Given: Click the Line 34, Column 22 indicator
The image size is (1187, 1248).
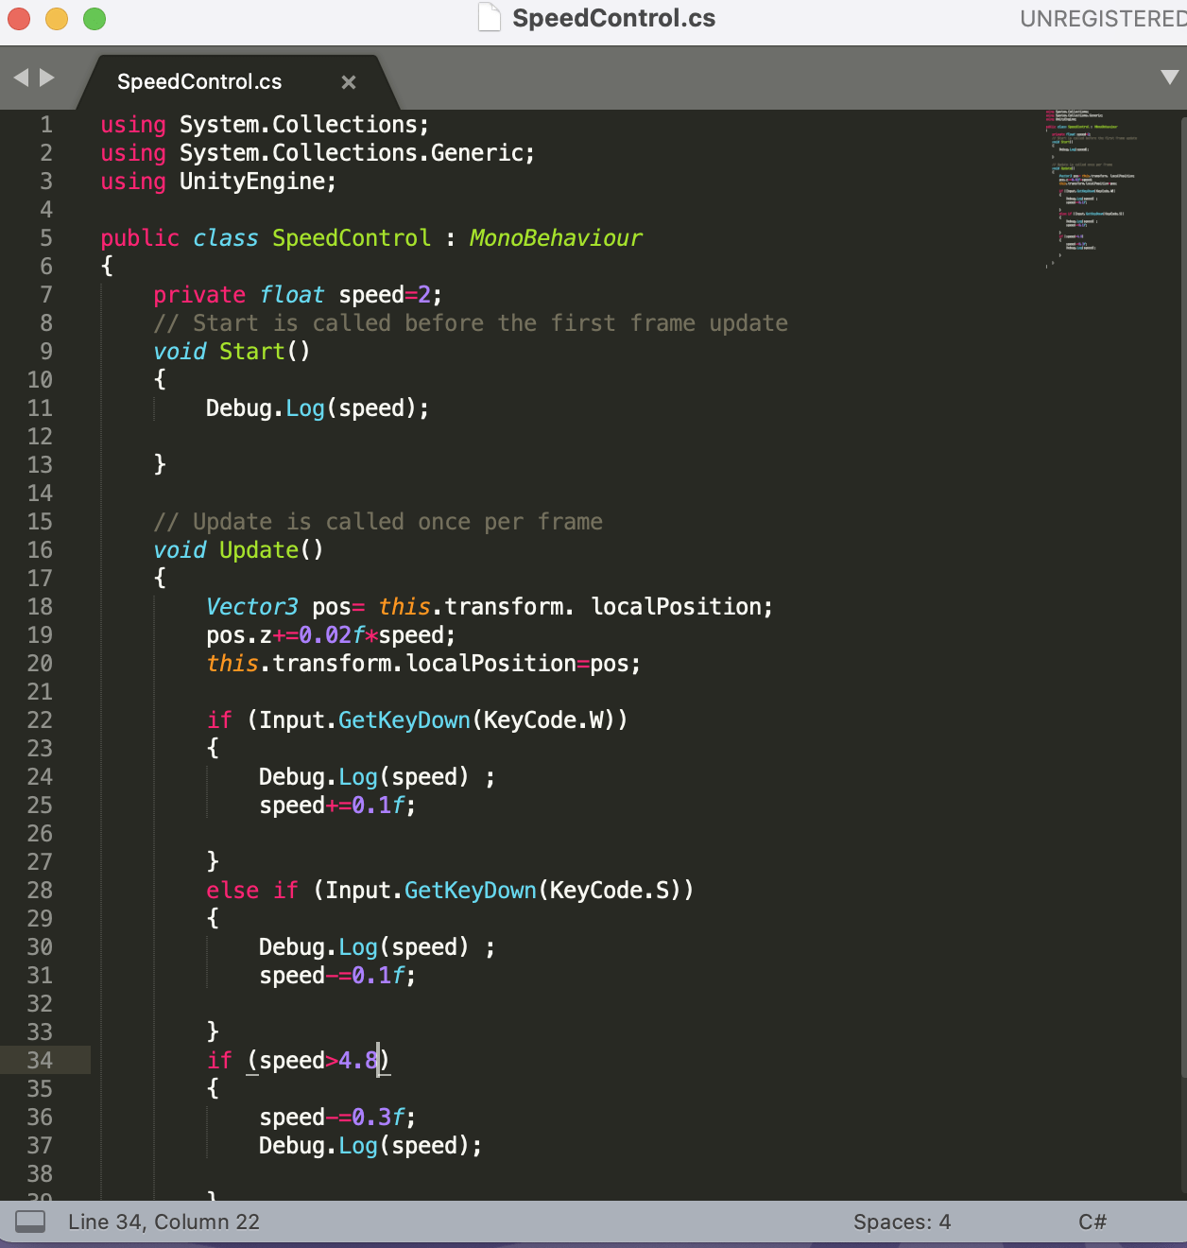Looking at the screenshot, I should pos(163,1222).
